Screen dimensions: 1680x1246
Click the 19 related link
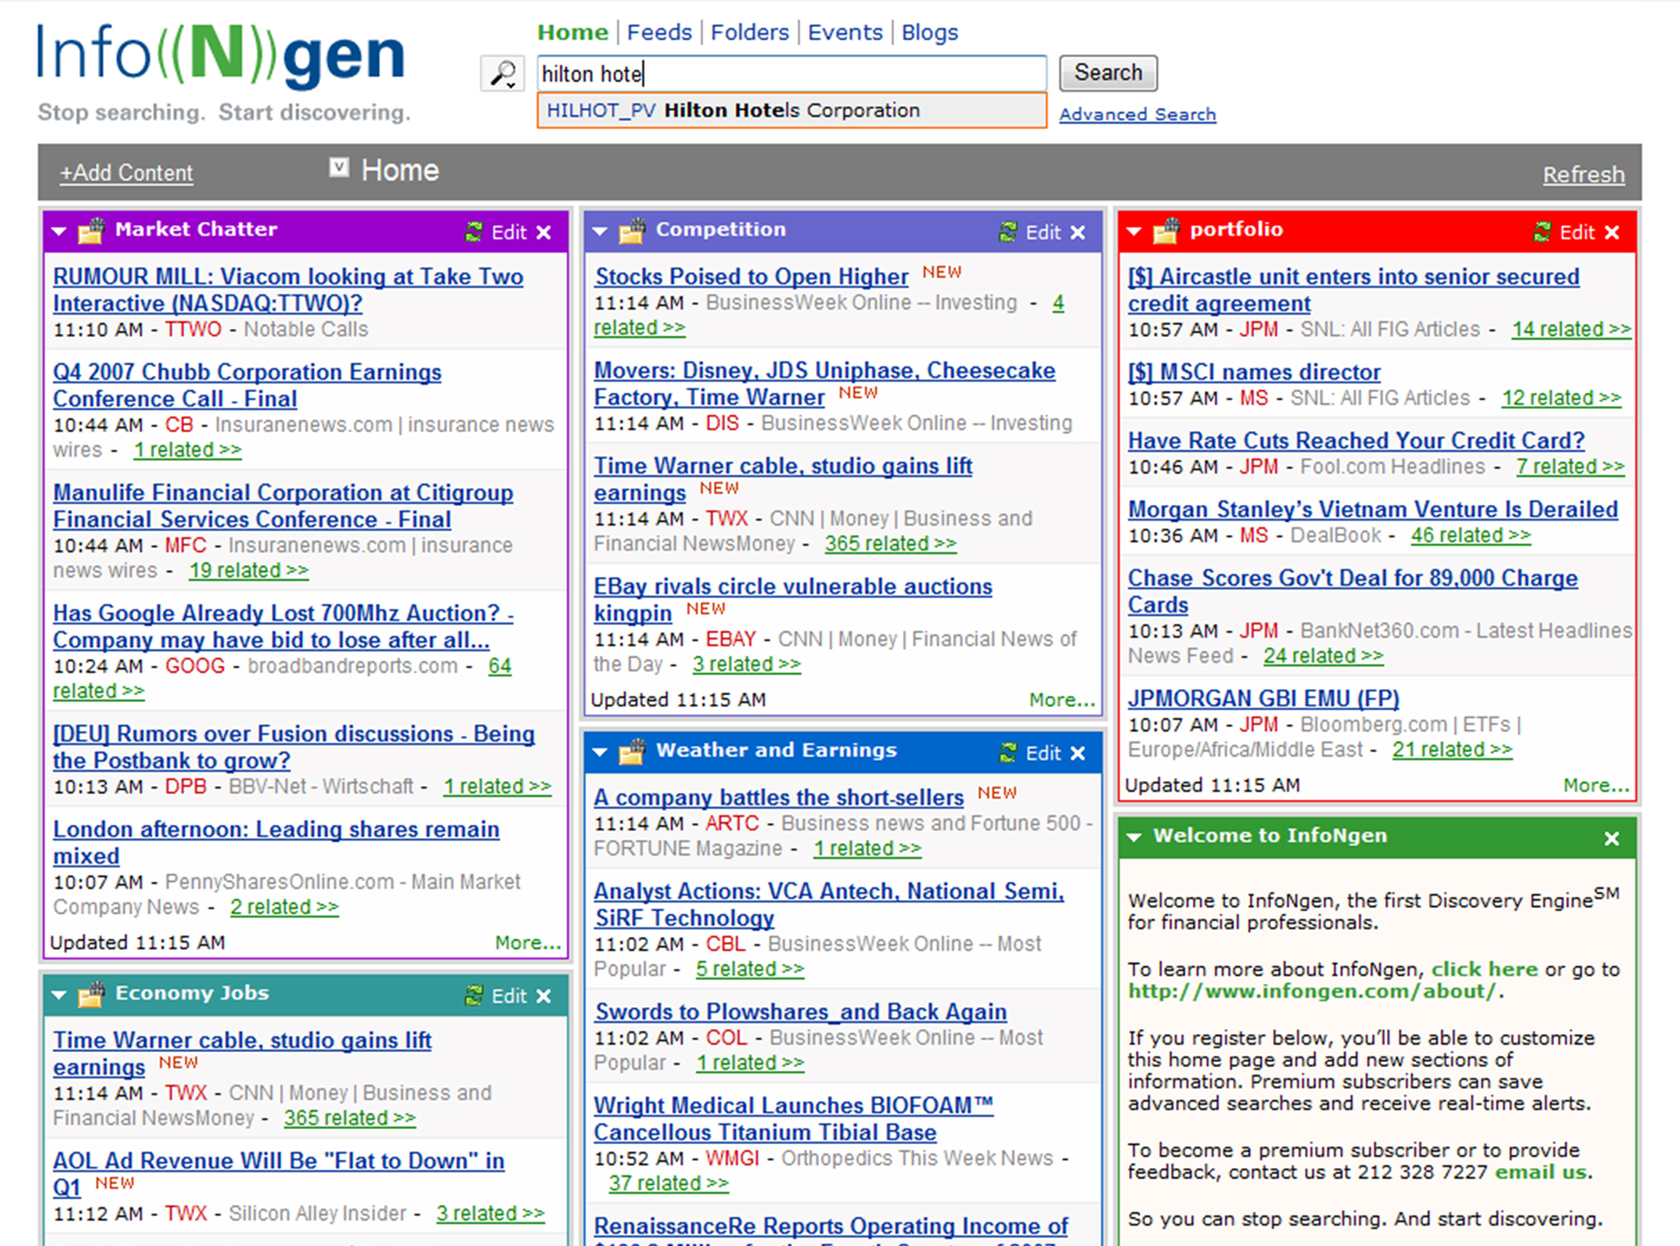(x=248, y=570)
